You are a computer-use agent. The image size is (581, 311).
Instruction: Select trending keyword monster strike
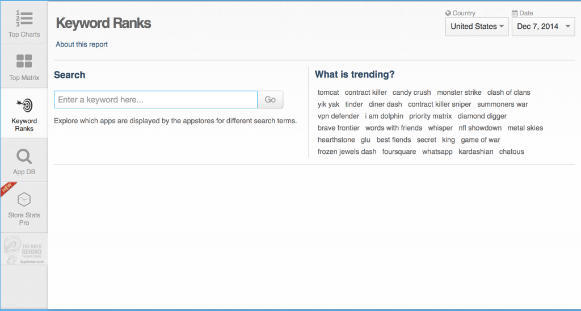[x=459, y=93]
